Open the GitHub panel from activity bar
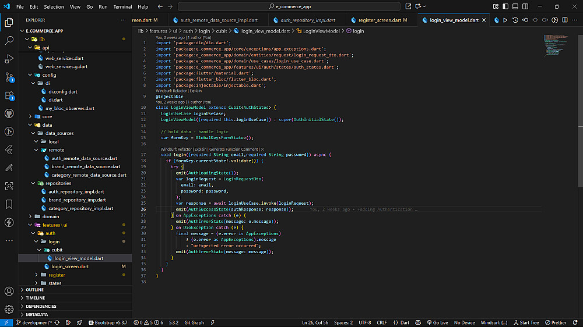583x327 pixels. click(9, 113)
